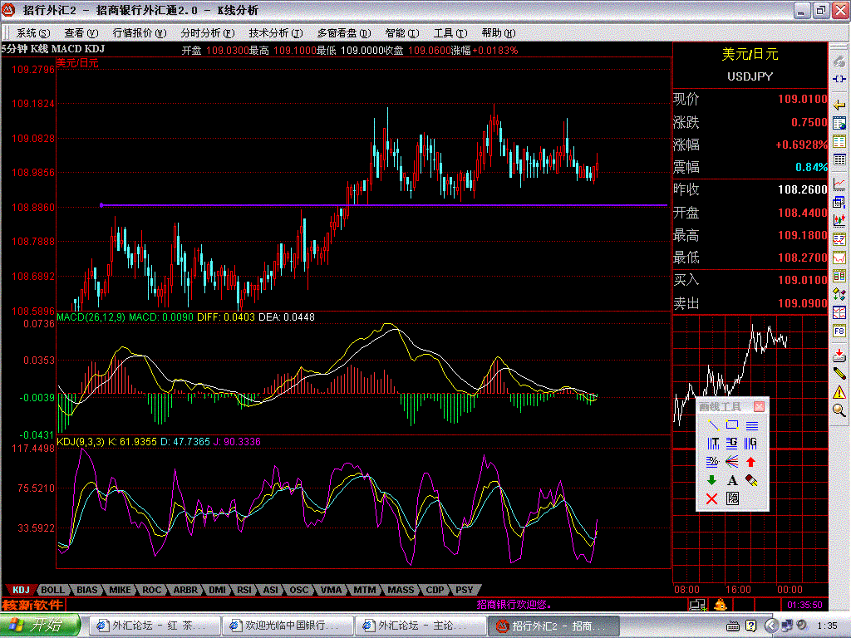The height and width of the screenshot is (638, 851).
Task: Select the eraser tool in drawing palette
Action: pyautogui.click(x=751, y=480)
